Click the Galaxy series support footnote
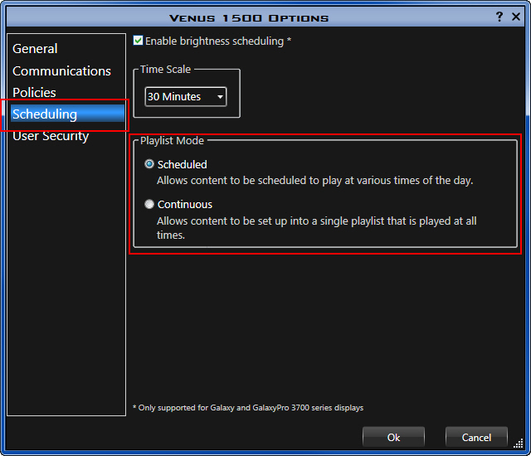531x456 pixels. [x=248, y=408]
